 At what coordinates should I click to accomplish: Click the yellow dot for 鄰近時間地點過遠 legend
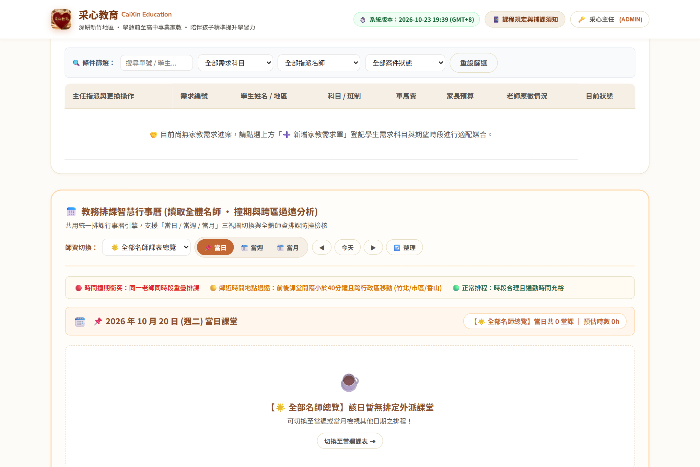click(x=213, y=288)
